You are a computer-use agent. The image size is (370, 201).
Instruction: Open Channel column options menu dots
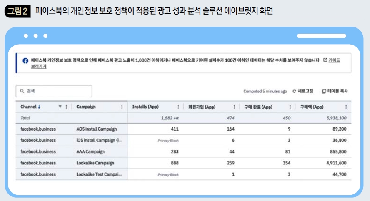(66, 107)
